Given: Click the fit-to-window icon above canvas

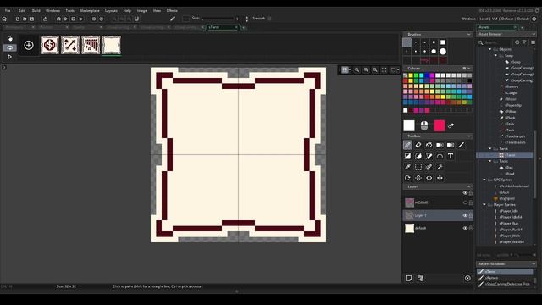Looking at the screenshot, I should [384, 70].
